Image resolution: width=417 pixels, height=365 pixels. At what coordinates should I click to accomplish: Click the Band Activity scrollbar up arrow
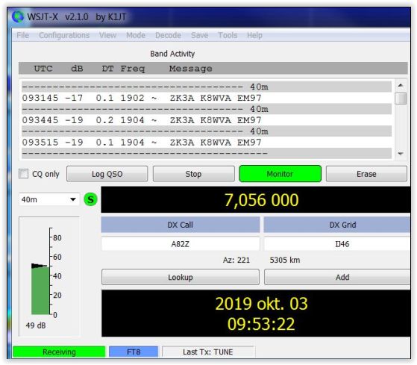[x=401, y=85]
